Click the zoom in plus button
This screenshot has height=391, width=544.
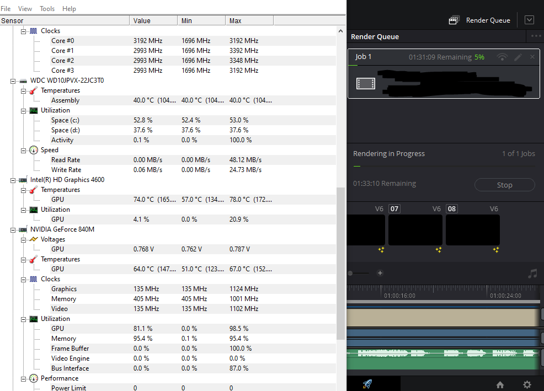[x=380, y=273]
